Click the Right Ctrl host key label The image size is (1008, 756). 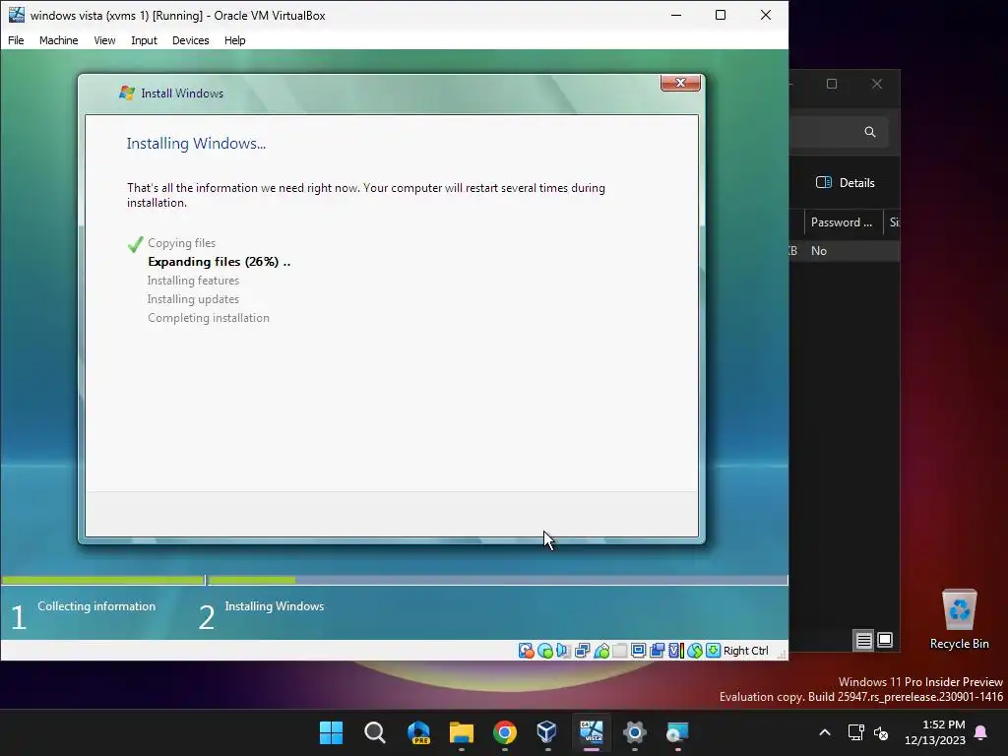[746, 651]
